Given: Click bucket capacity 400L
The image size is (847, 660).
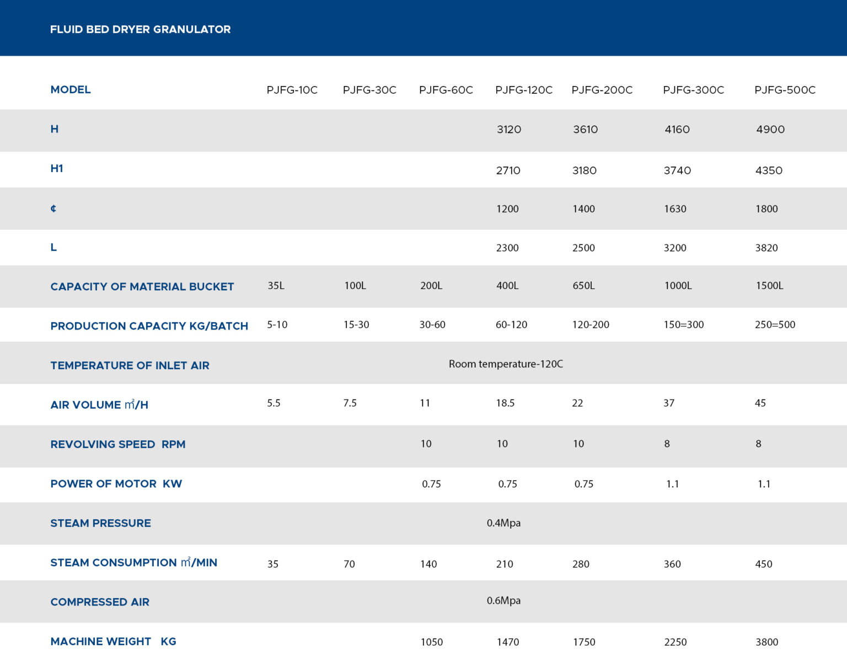Looking at the screenshot, I should pos(507,285).
